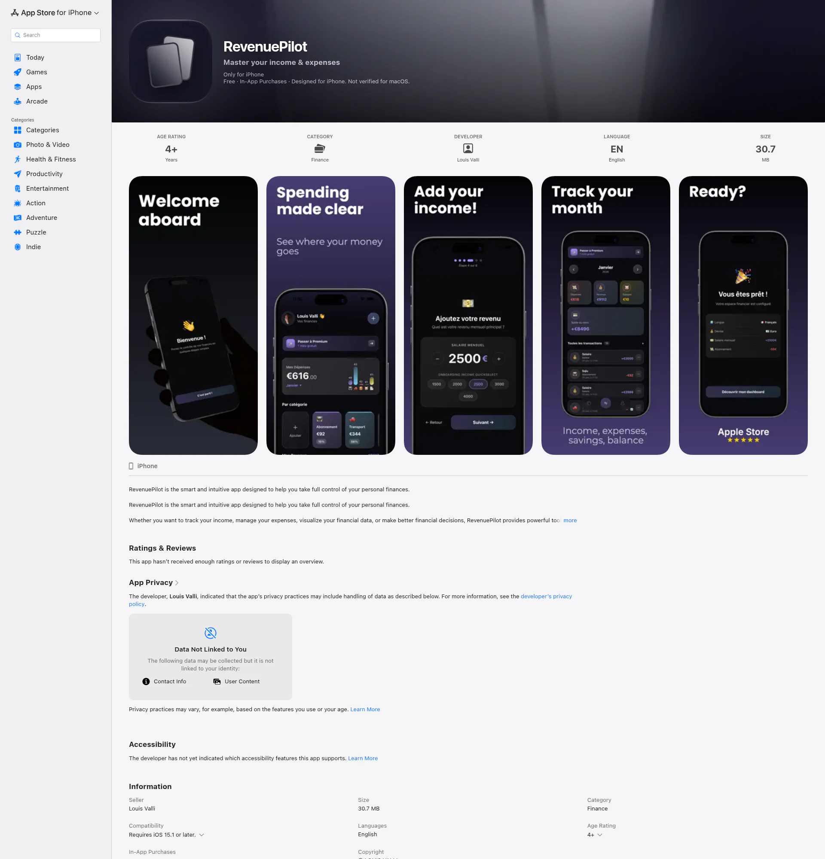The width and height of the screenshot is (825, 859).
Task: Expand the App Privacy section chevron
Action: click(177, 583)
